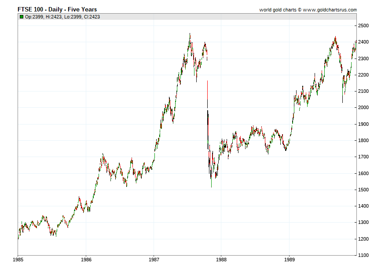
Task: Click the 1800 price axis label
Action: pos(363,140)
